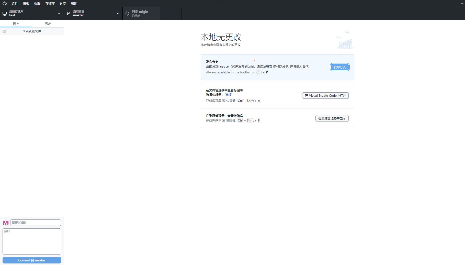Expand the 同步 origin toolbar item
This screenshot has width=465, height=265.
tap(141, 13)
